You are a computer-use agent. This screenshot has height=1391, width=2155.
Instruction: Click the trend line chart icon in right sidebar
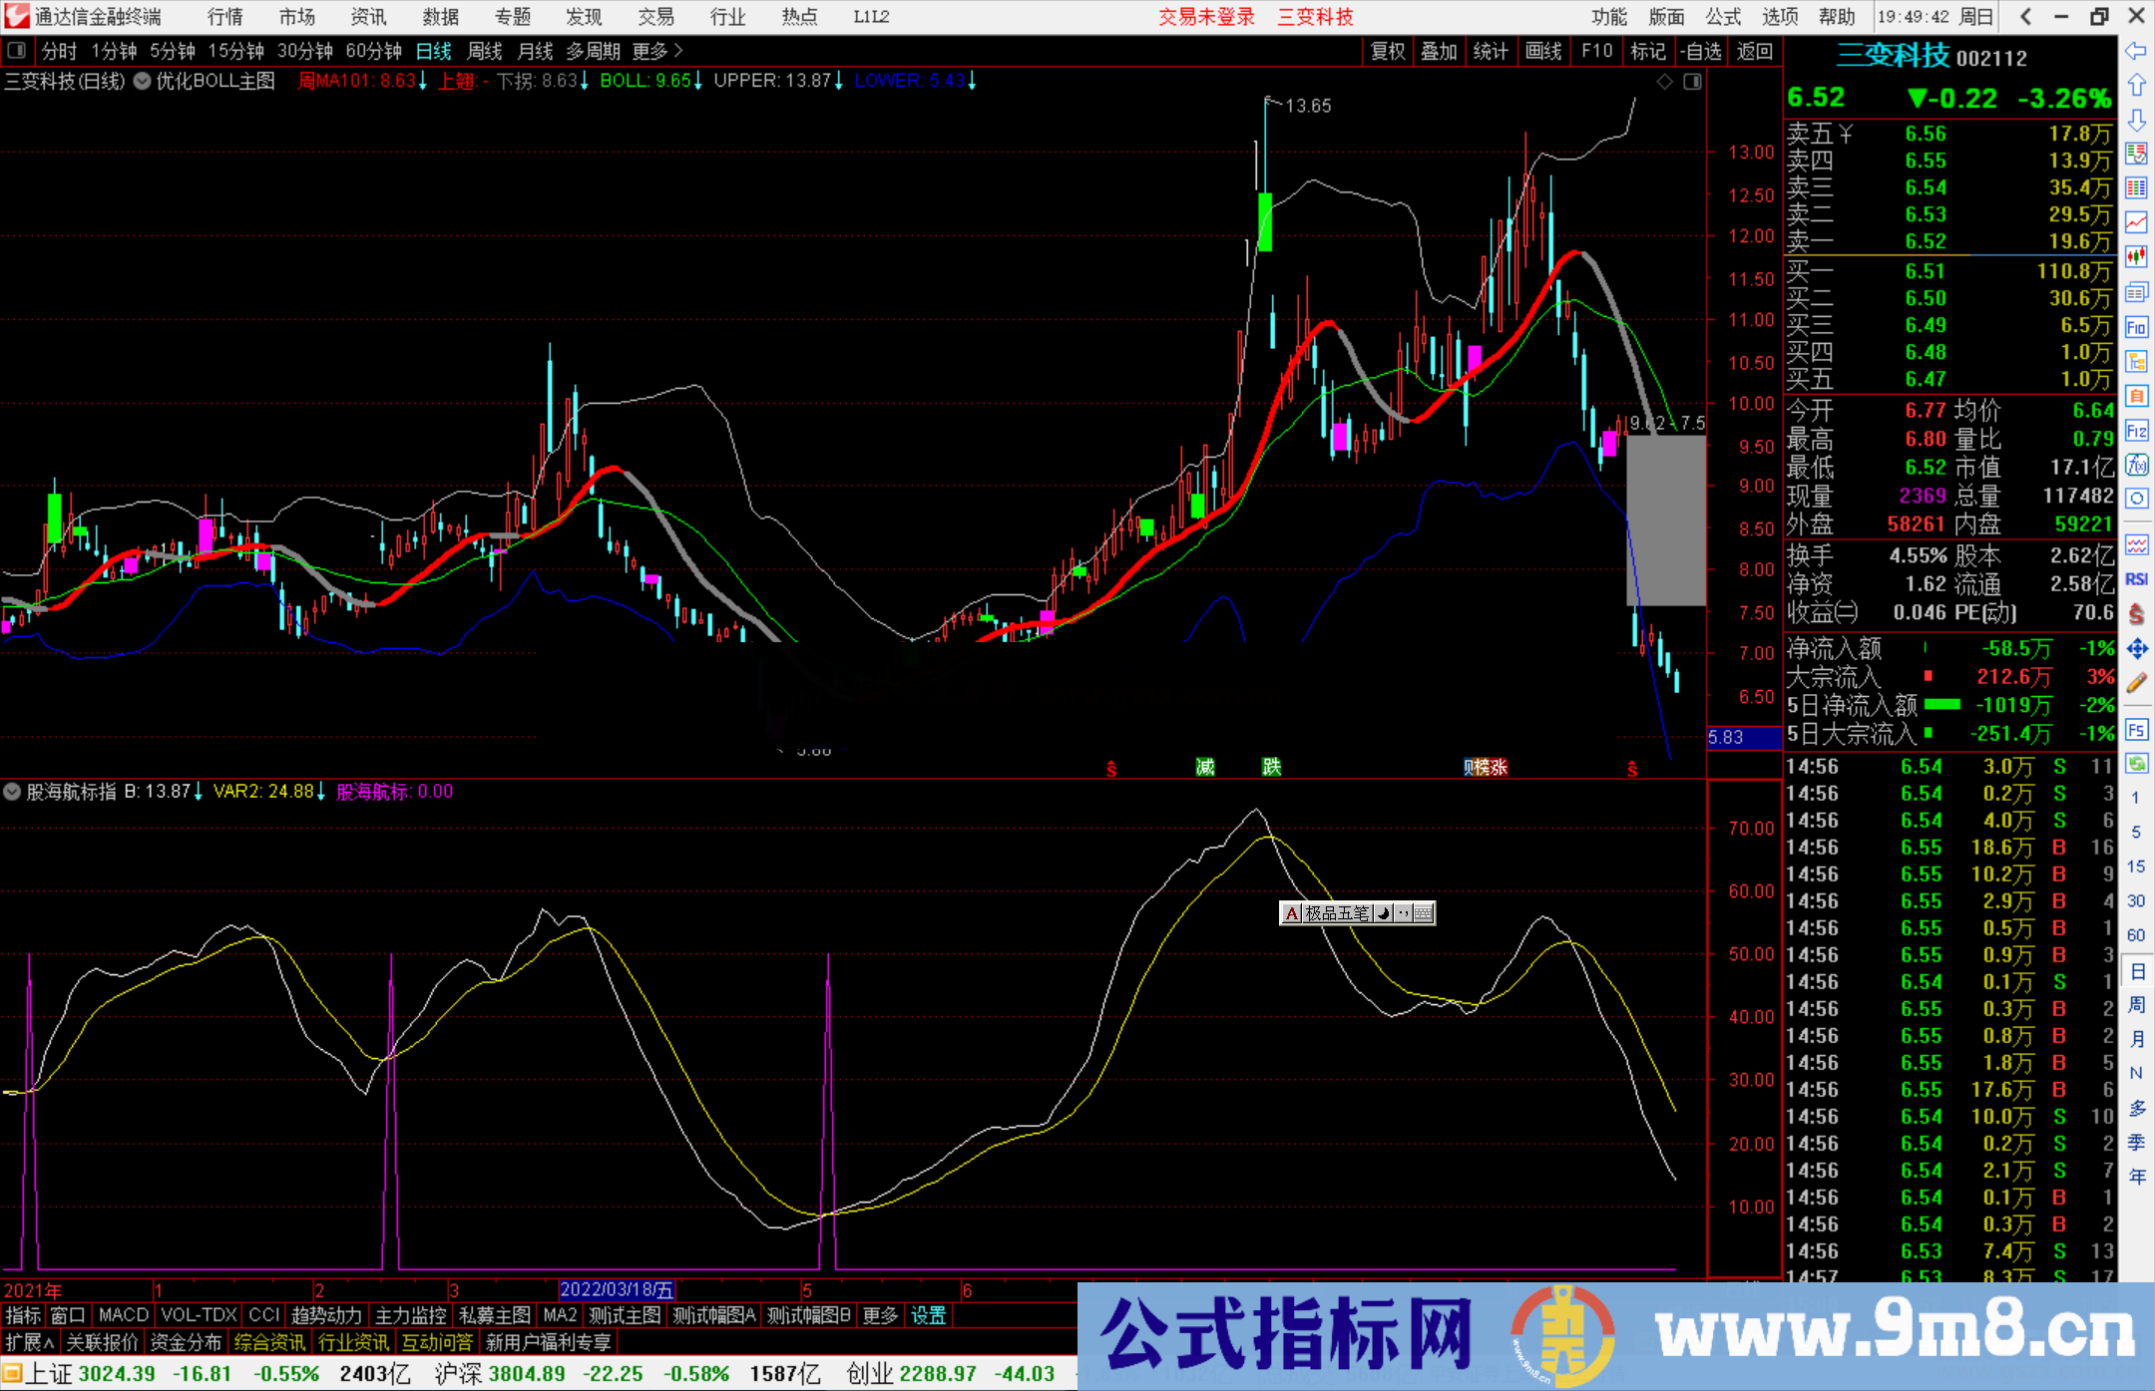tap(2137, 222)
